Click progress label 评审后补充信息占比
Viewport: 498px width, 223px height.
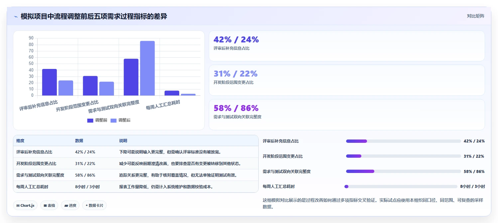[x=281, y=141]
